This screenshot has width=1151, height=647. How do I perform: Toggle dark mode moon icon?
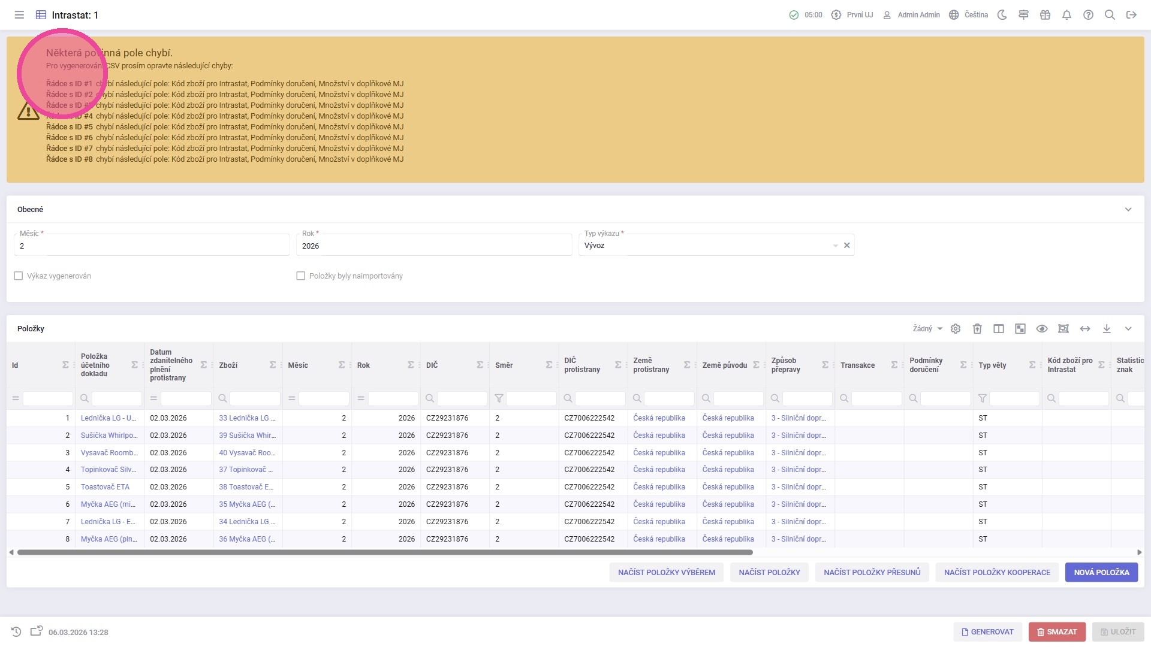coord(1002,15)
